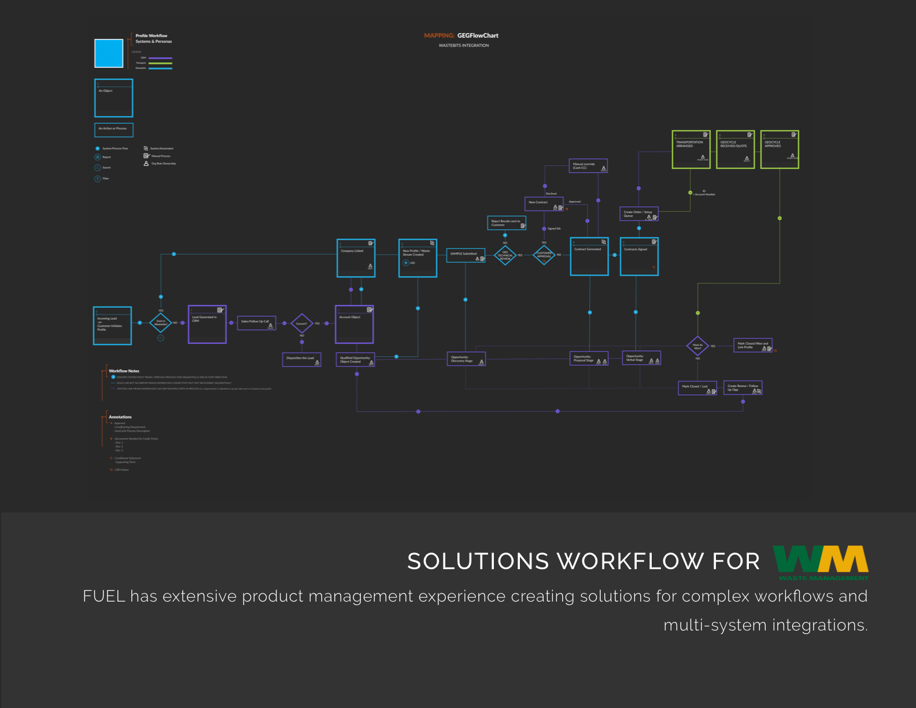Select the Qualified Opportunity Object Created box
Screen dimensions: 916x708
click(x=356, y=359)
